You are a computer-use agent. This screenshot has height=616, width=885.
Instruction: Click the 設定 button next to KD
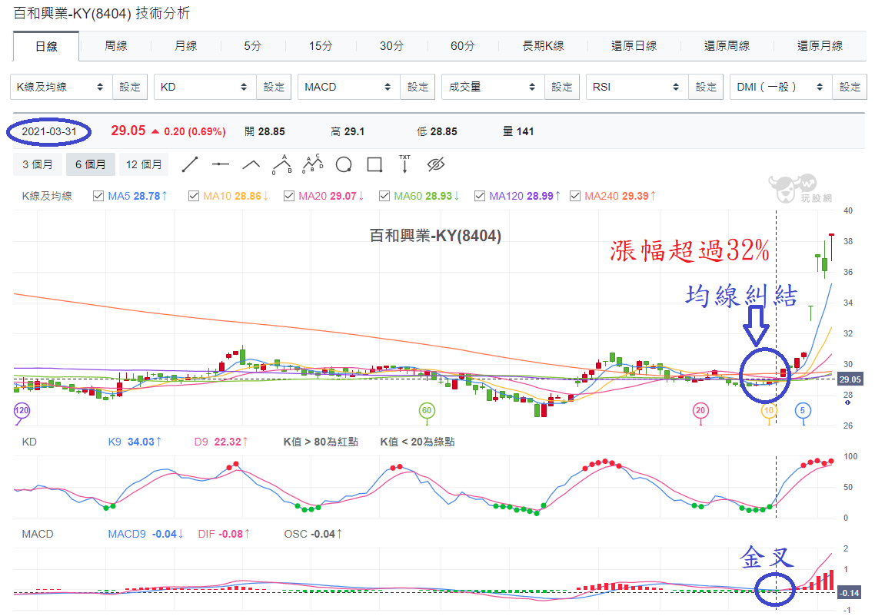point(274,87)
